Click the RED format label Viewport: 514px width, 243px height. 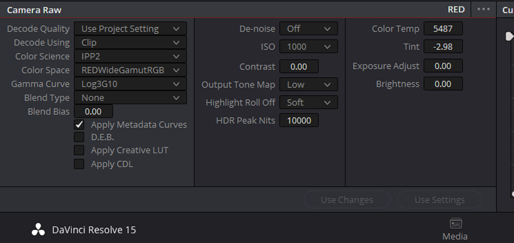pyautogui.click(x=456, y=9)
